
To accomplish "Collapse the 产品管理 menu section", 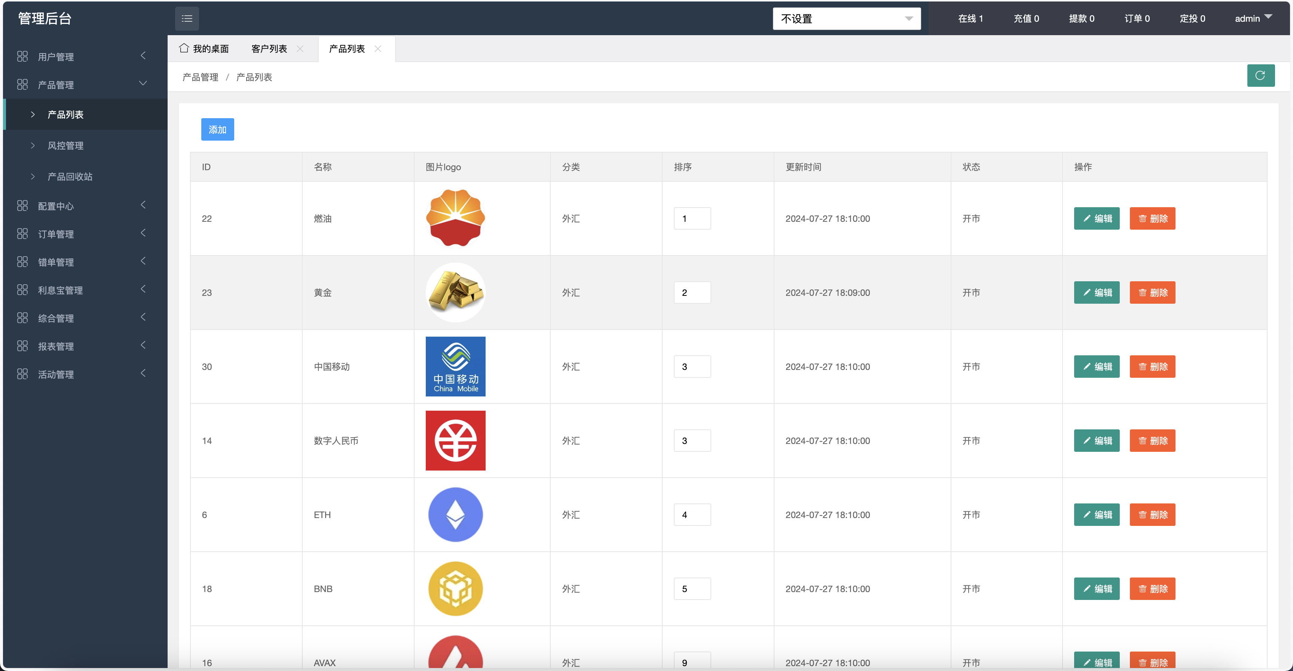I will click(143, 83).
